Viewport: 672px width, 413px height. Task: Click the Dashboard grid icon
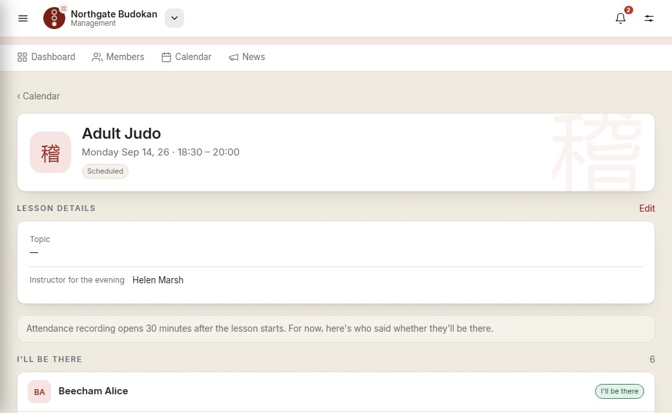point(22,57)
